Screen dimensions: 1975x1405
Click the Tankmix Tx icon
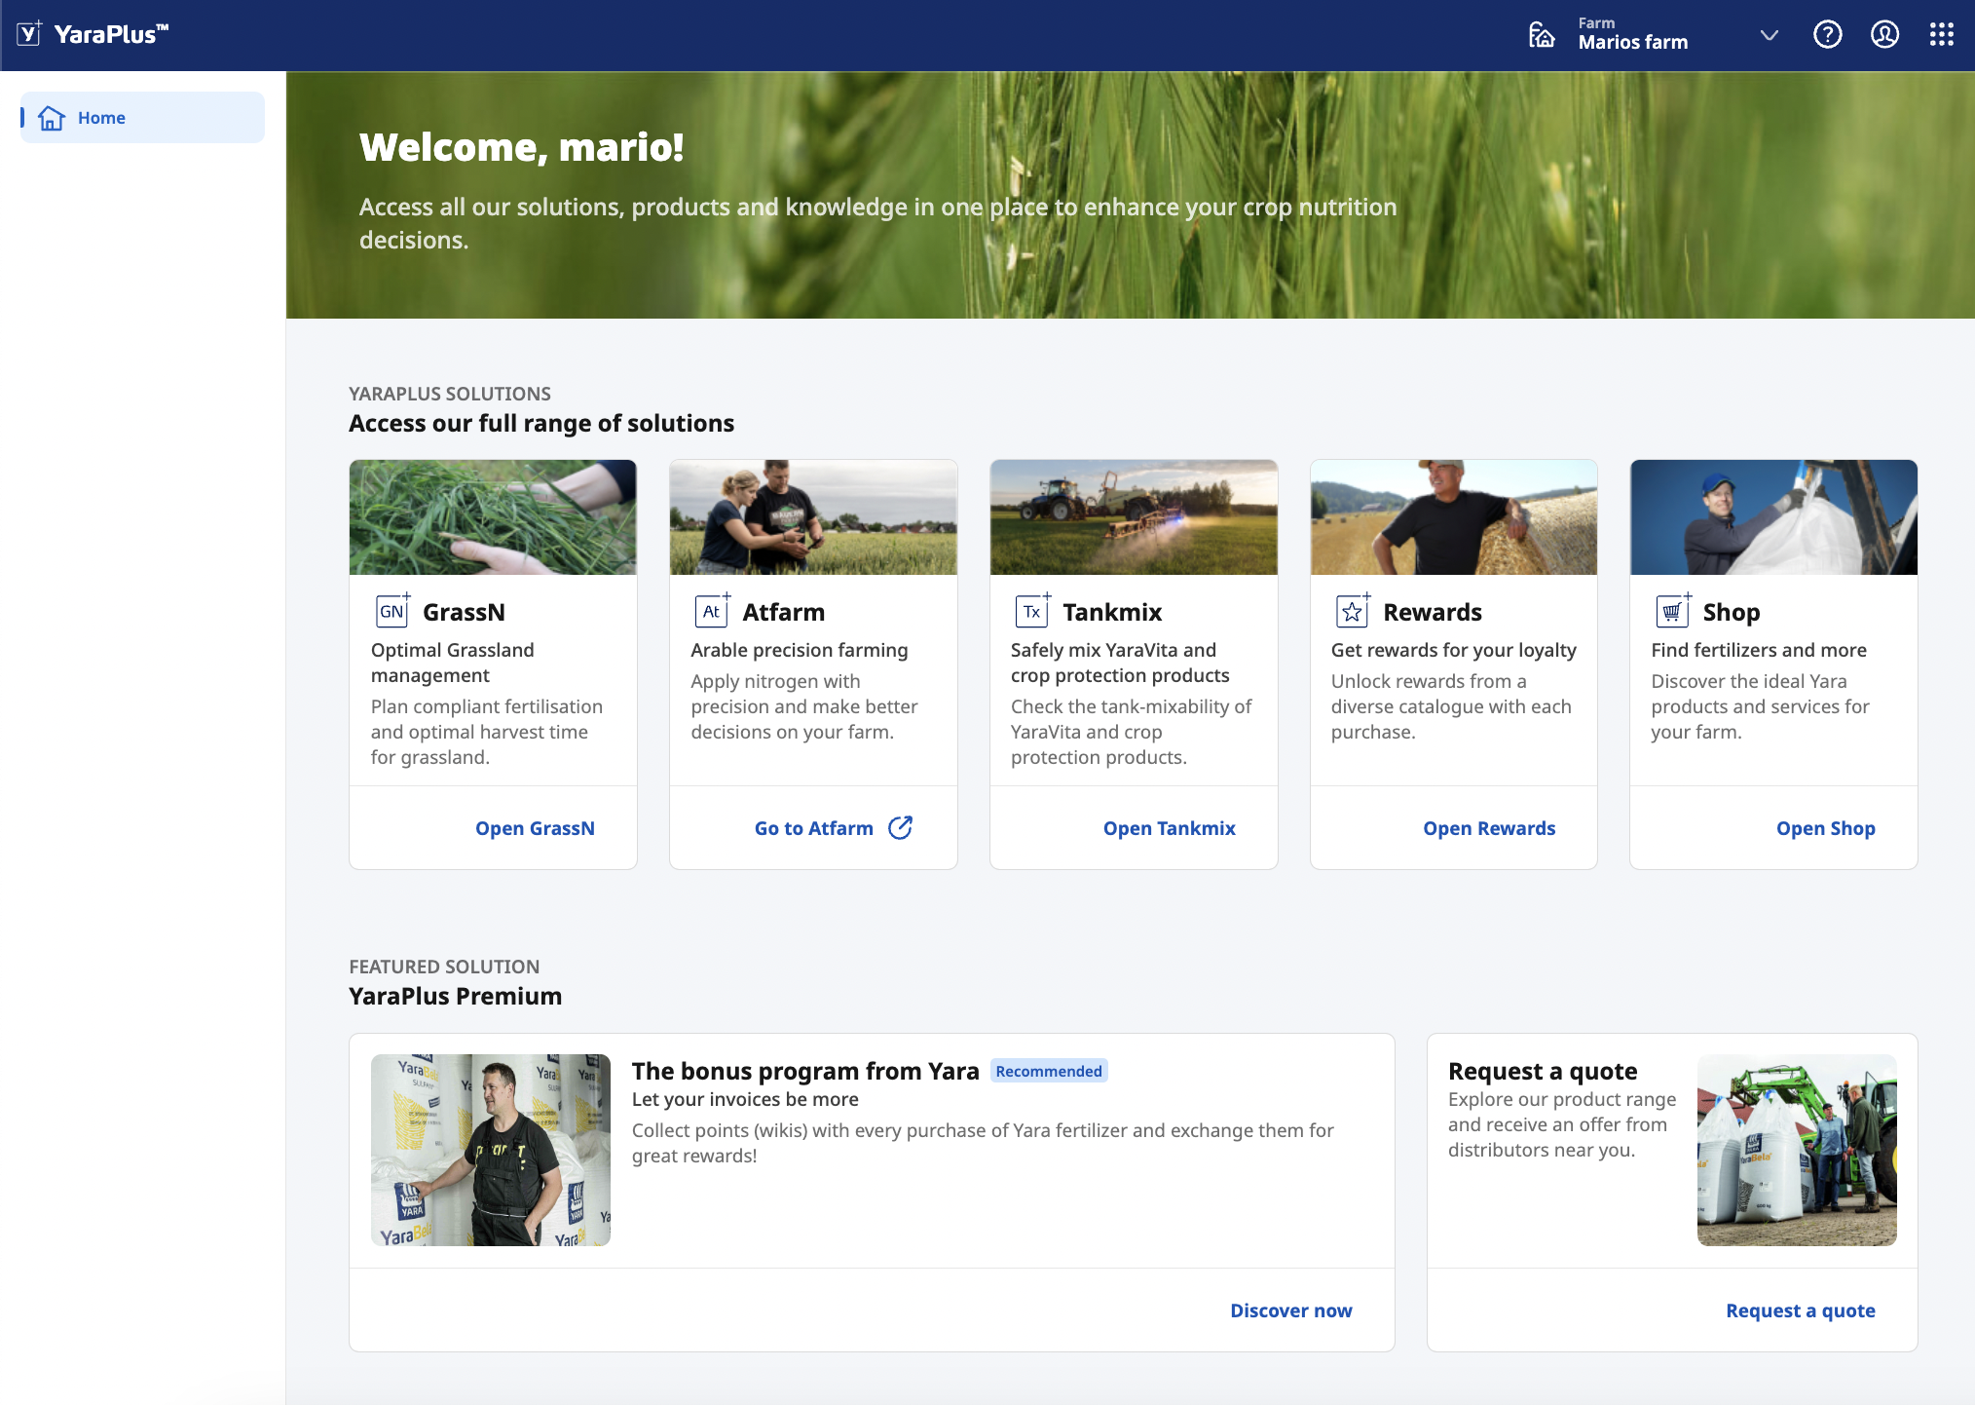tap(1032, 611)
